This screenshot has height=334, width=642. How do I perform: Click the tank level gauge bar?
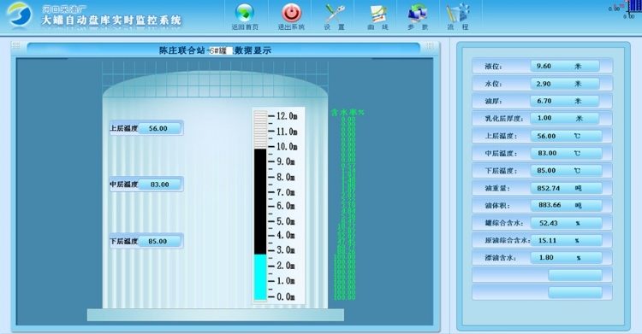pyautogui.click(x=260, y=206)
